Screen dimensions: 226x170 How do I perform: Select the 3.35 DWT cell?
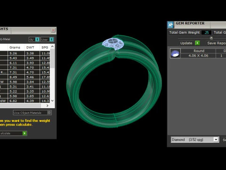click(32, 91)
